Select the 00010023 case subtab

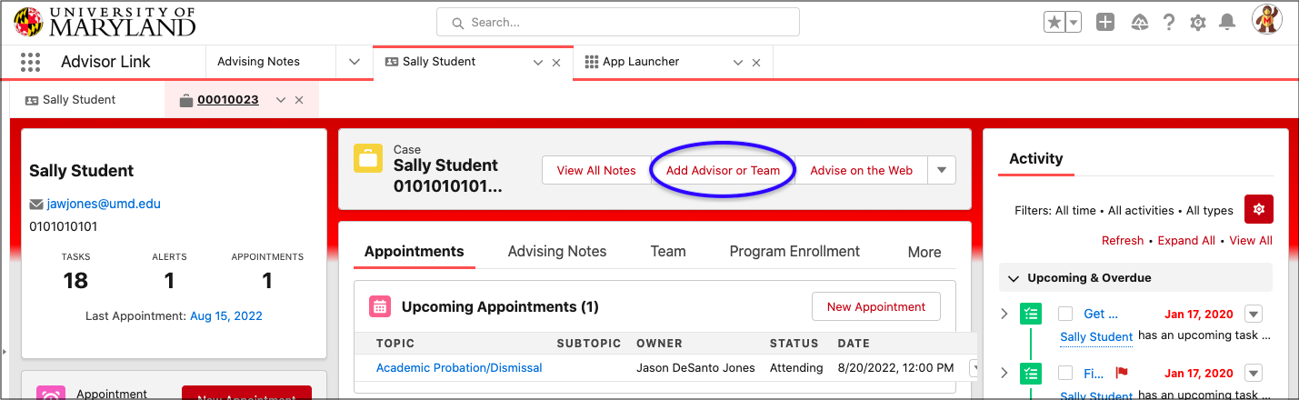click(x=228, y=100)
